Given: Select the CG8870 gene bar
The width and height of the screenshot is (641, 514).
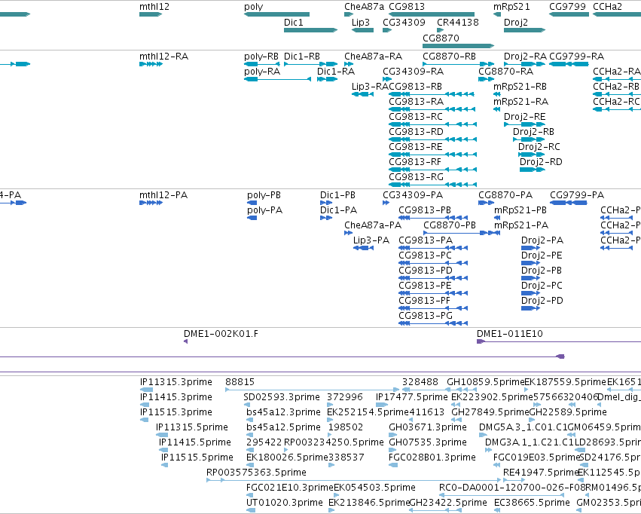Looking at the screenshot, I should pyautogui.click(x=458, y=46).
